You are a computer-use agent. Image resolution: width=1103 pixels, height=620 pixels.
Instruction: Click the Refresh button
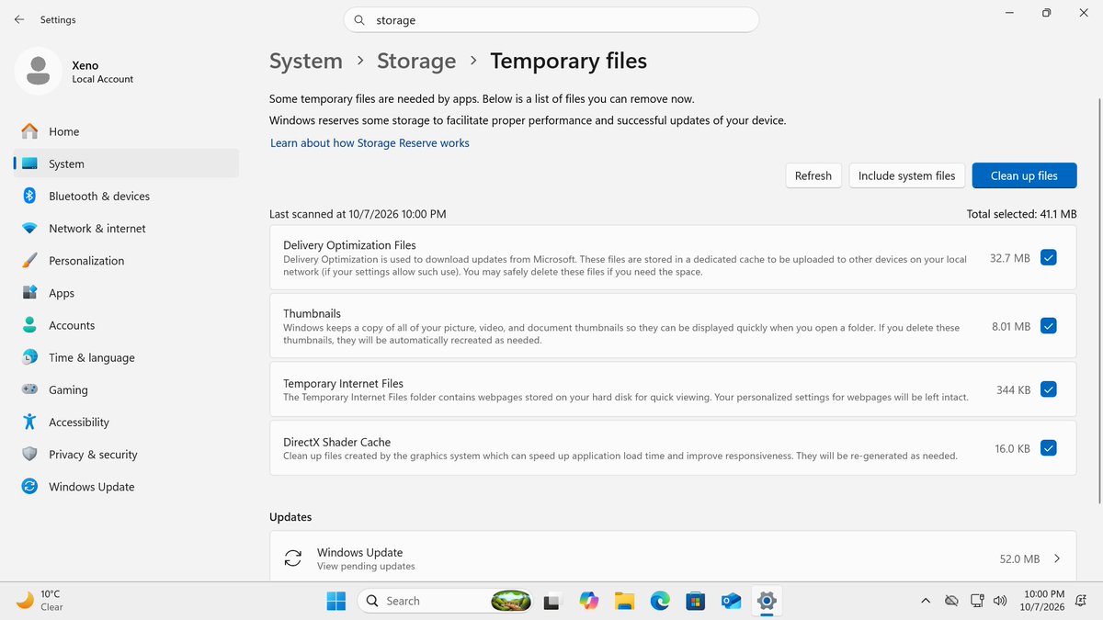click(813, 175)
